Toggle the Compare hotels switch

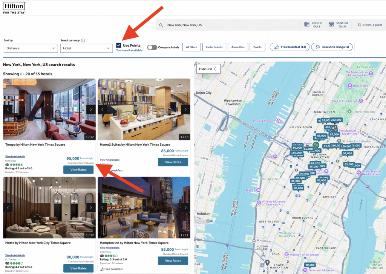click(x=152, y=47)
